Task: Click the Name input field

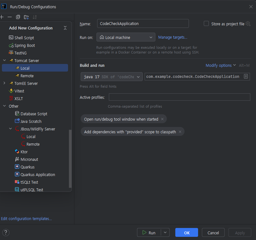Action: (x=143, y=23)
